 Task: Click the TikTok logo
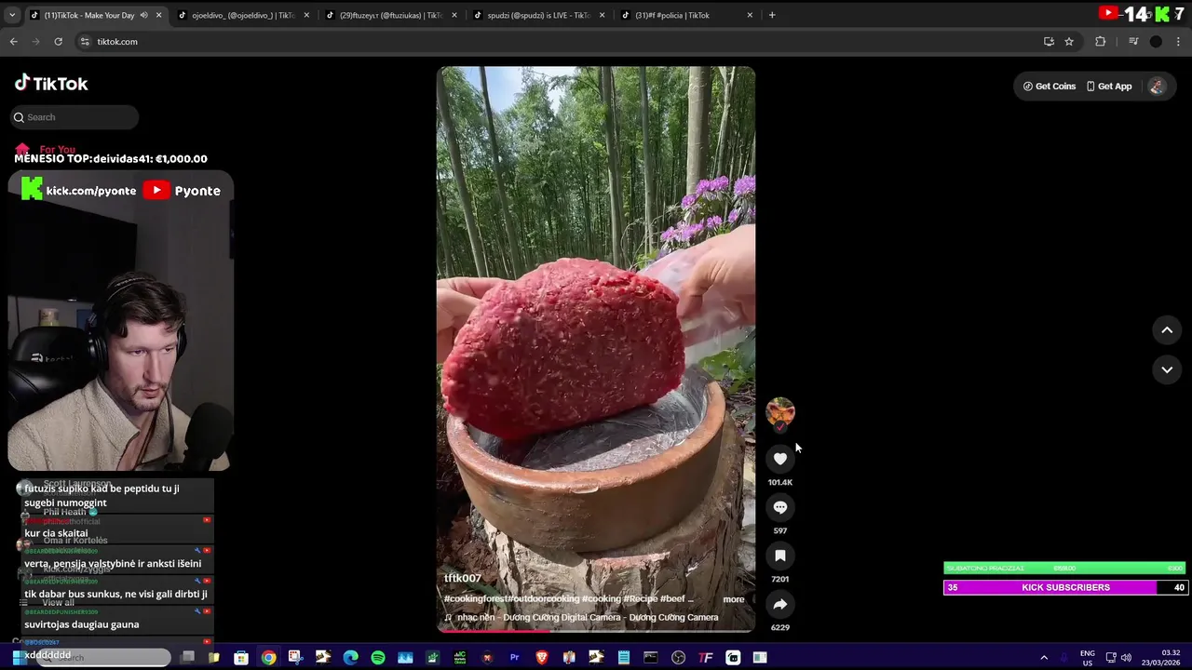click(x=51, y=84)
